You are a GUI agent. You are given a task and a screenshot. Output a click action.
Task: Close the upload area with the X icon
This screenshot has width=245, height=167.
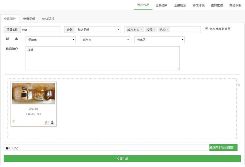coord(239,85)
